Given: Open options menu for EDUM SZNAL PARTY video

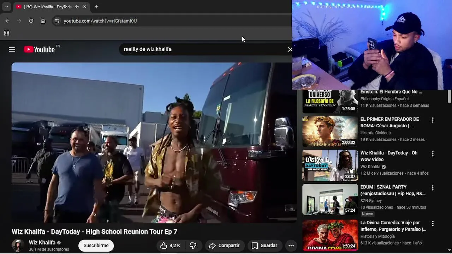Looking at the screenshot, I should pyautogui.click(x=433, y=188).
